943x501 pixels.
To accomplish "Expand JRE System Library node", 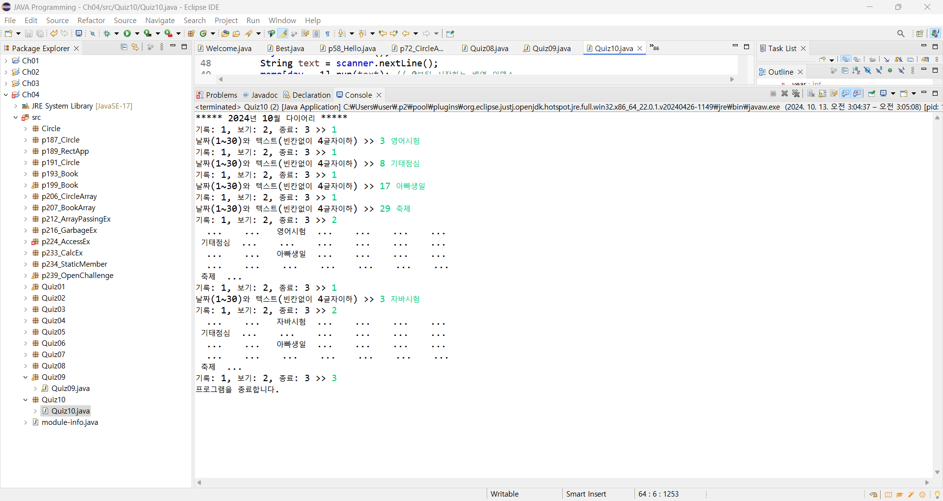I will [16, 106].
